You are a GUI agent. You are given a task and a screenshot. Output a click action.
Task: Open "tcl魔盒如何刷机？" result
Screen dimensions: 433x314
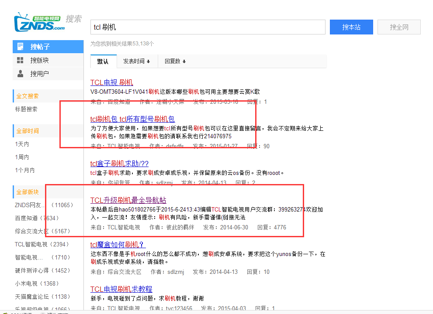tap(118, 245)
